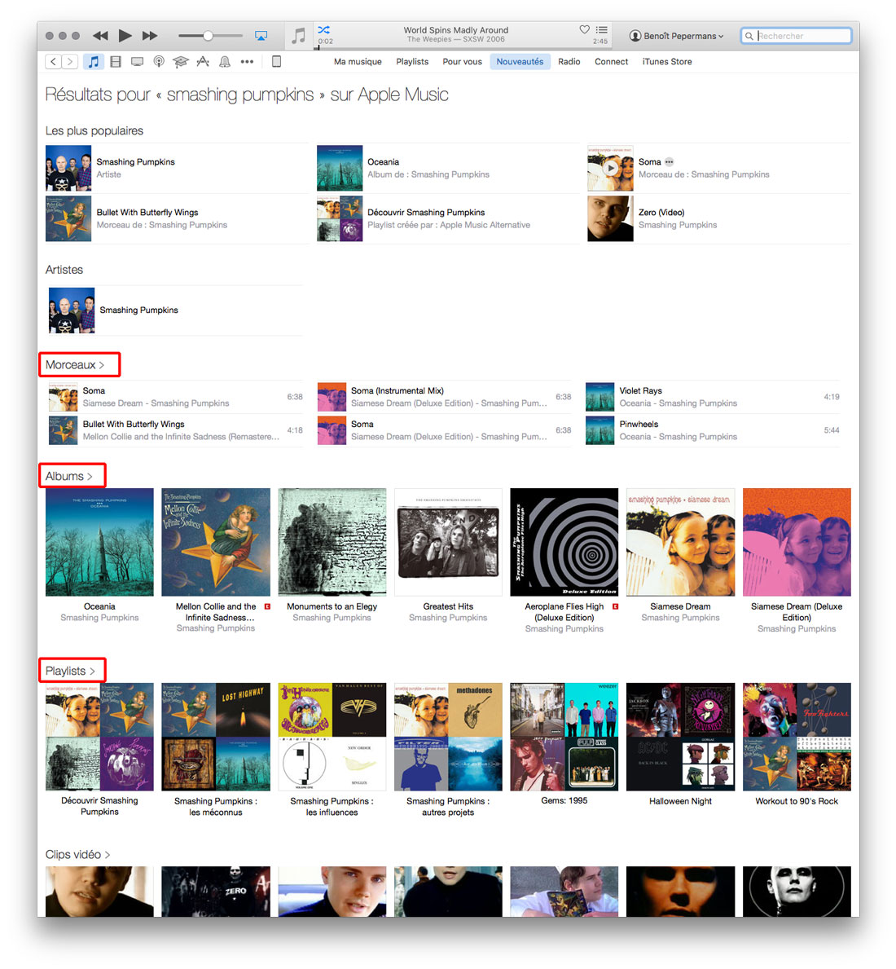The width and height of the screenshot is (896, 969).
Task: Open options for the popular Soma track
Action: tap(669, 162)
